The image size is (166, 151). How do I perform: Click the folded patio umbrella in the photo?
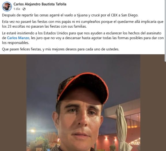click(x=122, y=128)
